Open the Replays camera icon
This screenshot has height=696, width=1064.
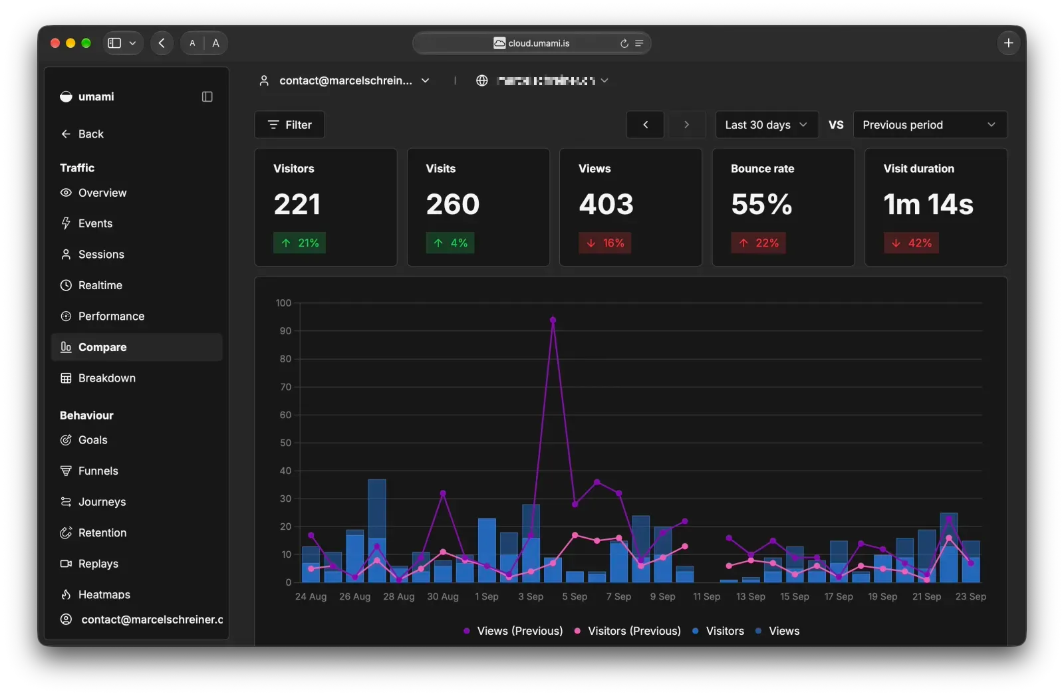coord(66,564)
